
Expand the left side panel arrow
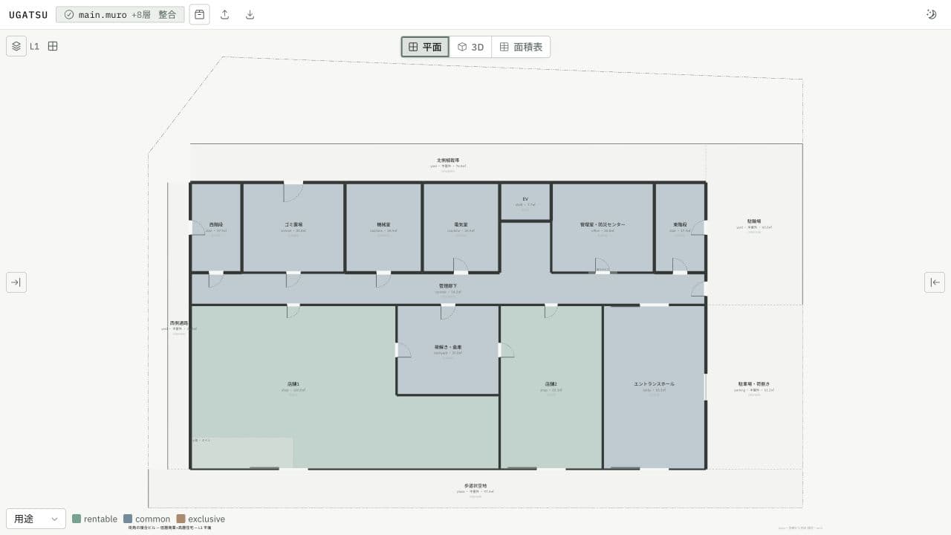point(16,282)
